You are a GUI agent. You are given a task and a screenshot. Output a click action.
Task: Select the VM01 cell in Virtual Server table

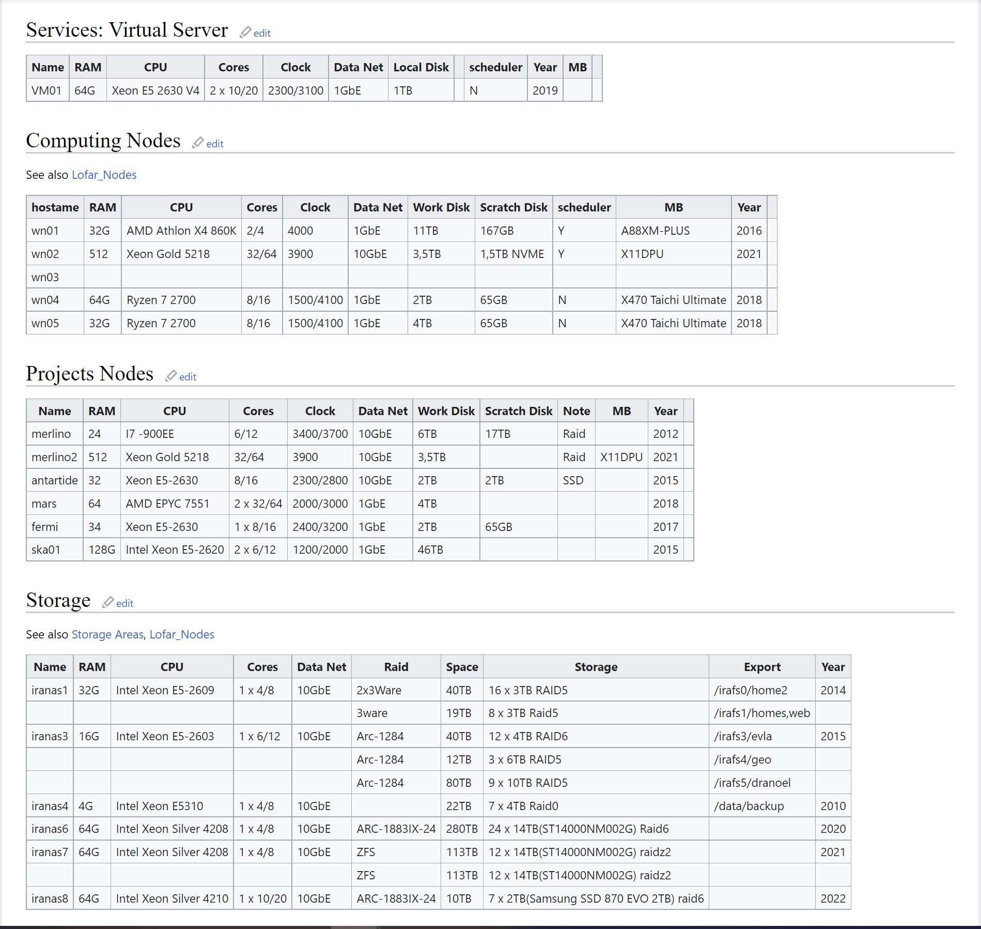click(48, 90)
